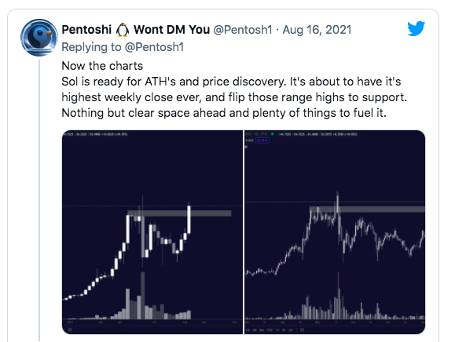This screenshot has width=455, height=342.
Task: Click the Aug 16, 2021 timestamp
Action: click(317, 30)
